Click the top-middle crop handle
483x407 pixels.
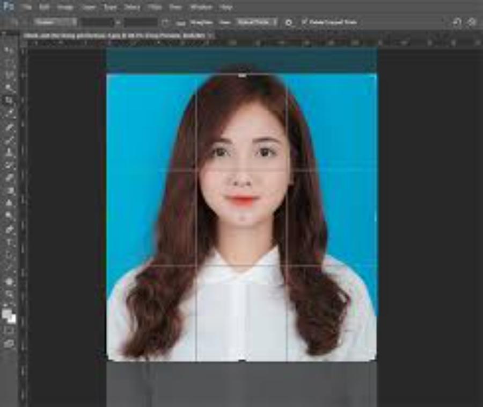(x=242, y=75)
